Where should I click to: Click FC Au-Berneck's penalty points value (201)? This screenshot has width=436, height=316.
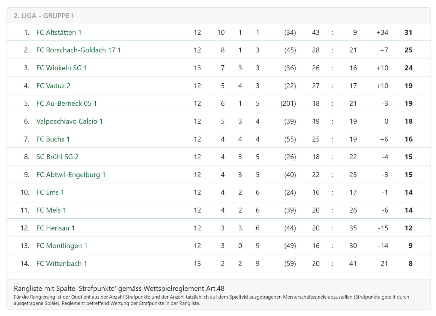(x=288, y=104)
